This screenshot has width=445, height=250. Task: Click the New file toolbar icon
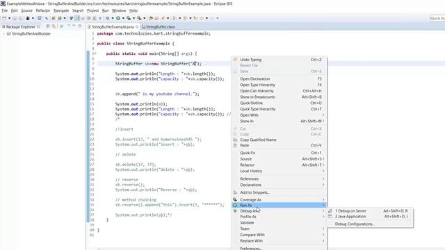click(x=4, y=18)
